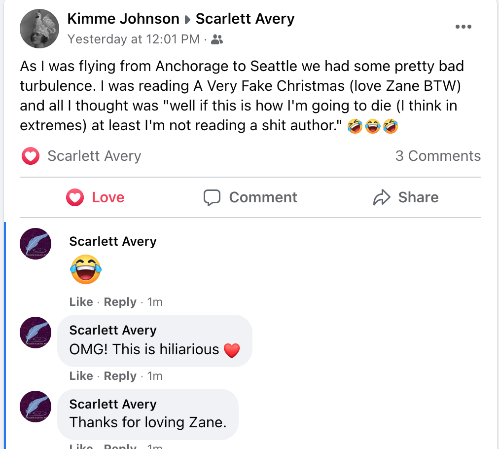499x449 pixels.
Task: Click avatar beside "Thanks for loving Zane" comment
Action: click(x=36, y=406)
